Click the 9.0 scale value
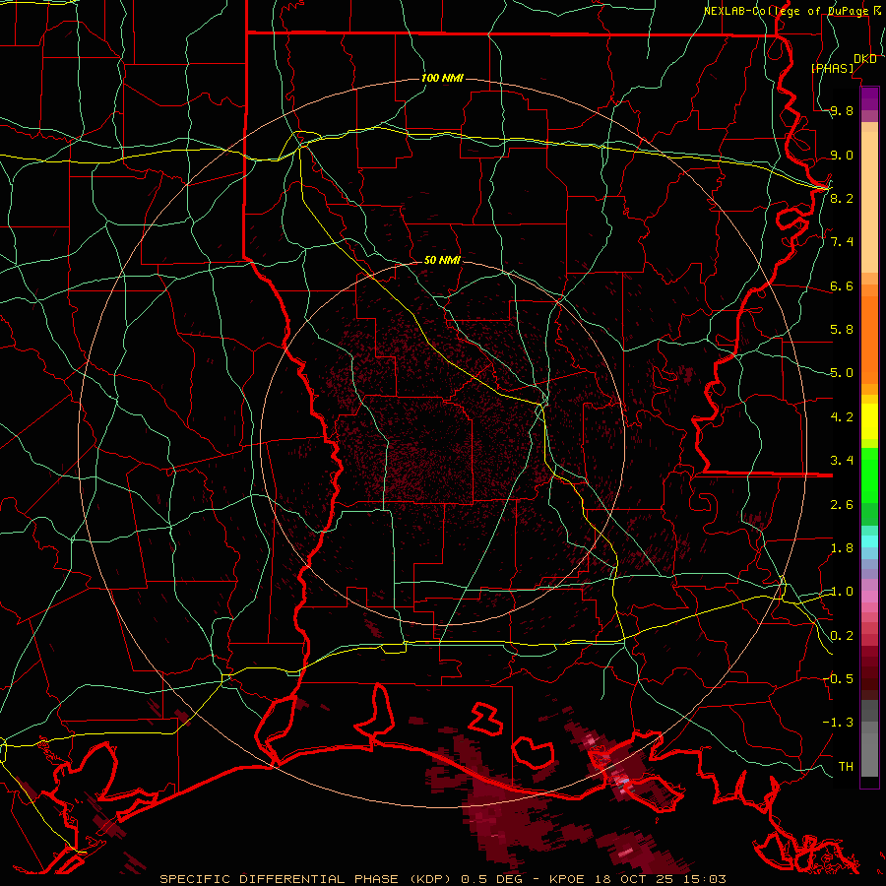Image resolution: width=886 pixels, height=886 pixels. [x=842, y=155]
